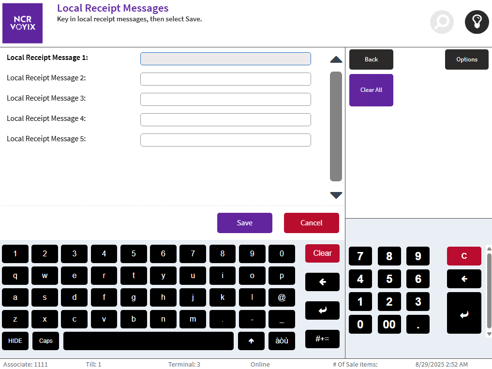The height and width of the screenshot is (369, 492).
Task: Click the message list vertical scrollbar
Action: [336, 126]
